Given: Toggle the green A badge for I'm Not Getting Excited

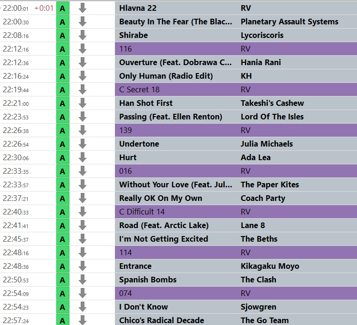Looking at the screenshot, I should point(62,239).
